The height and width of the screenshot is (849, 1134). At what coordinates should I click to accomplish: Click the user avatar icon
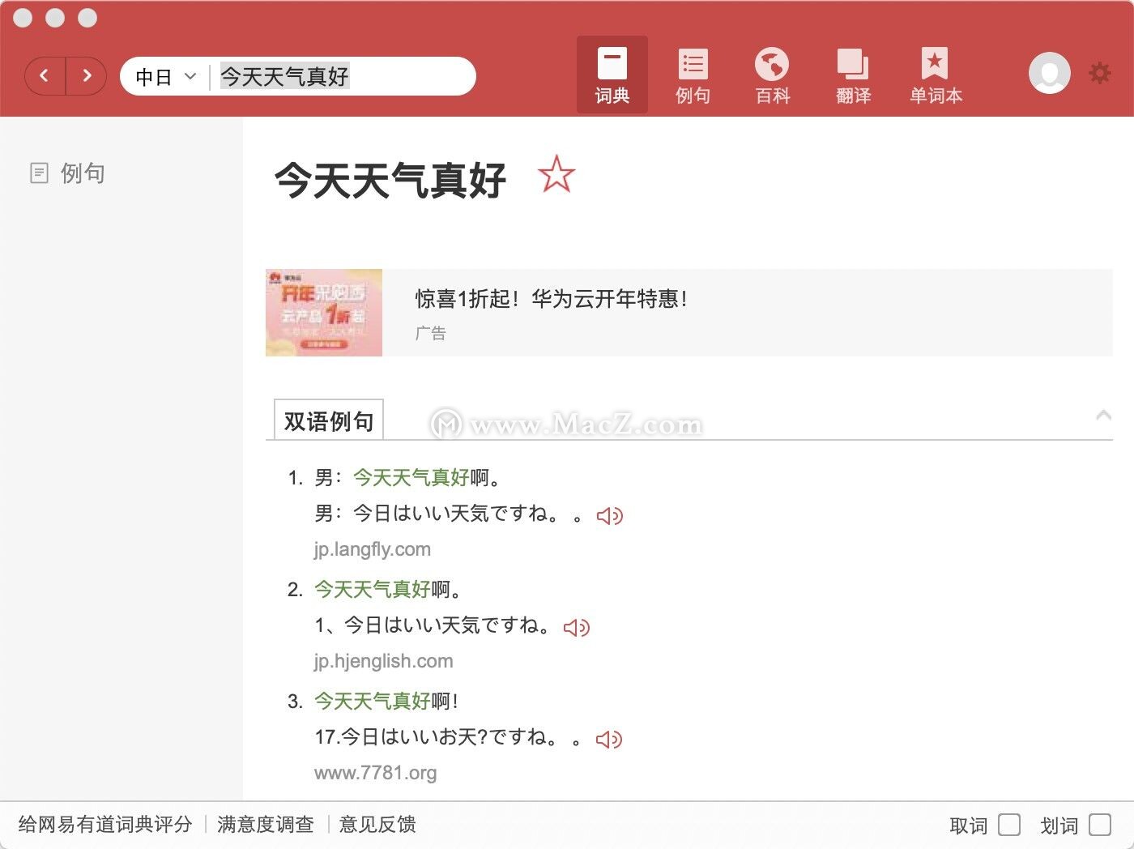(1049, 73)
